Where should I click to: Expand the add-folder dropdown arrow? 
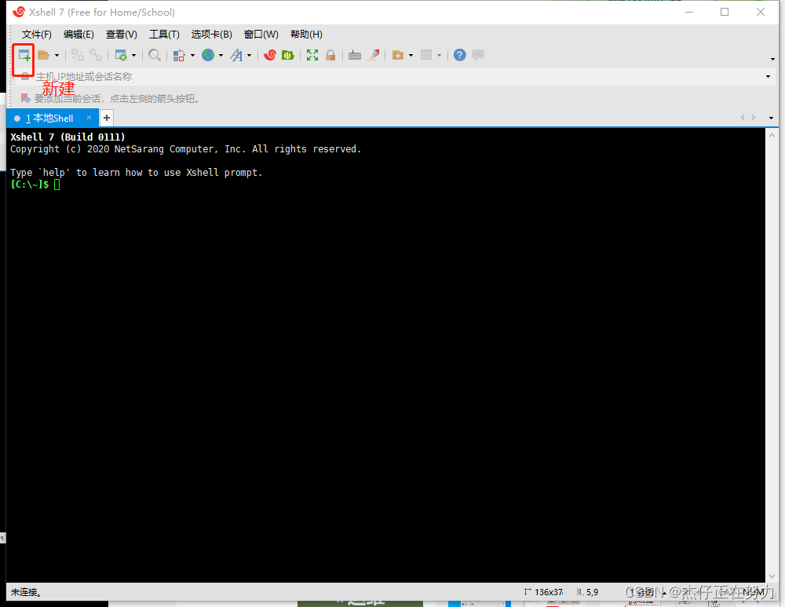pos(411,55)
